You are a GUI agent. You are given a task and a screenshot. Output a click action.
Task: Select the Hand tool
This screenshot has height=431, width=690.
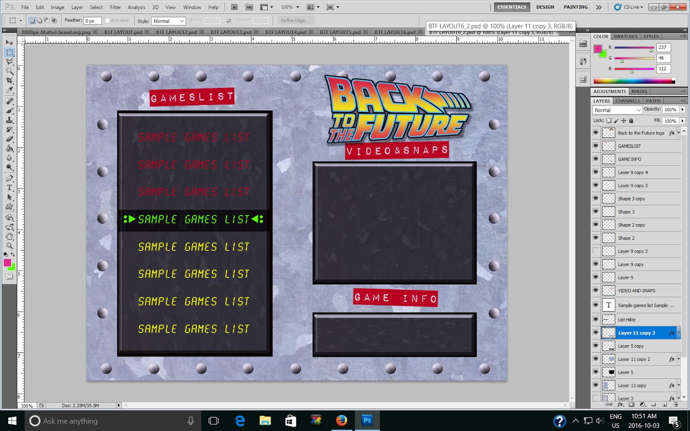[x=9, y=236]
